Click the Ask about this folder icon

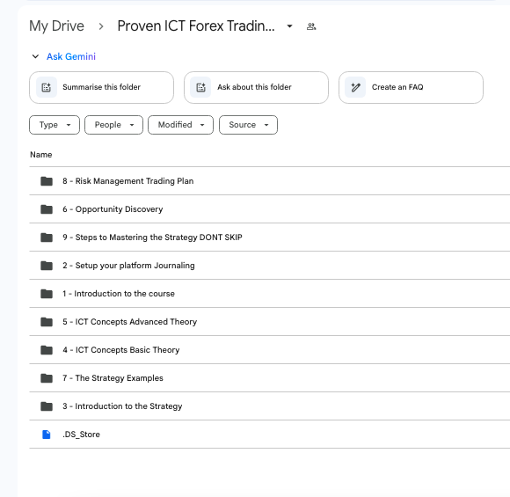pos(200,87)
